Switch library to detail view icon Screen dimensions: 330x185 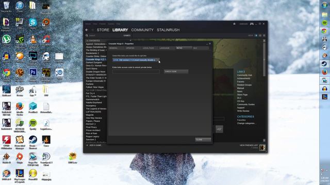click(x=256, y=35)
